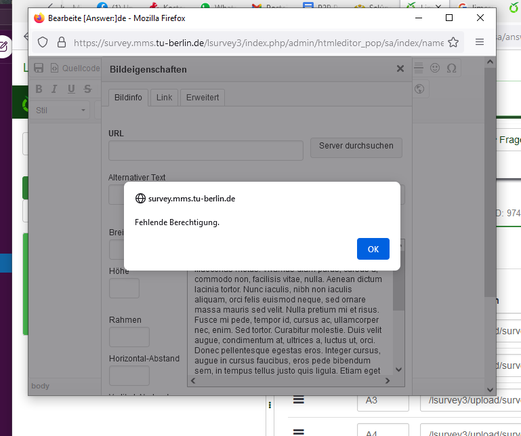This screenshot has height=436, width=521.
Task: Confirm the alert with the OK button
Action: (x=373, y=249)
